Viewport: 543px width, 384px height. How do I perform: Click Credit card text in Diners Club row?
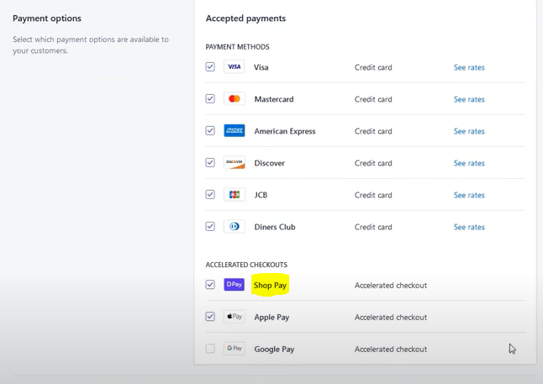(x=373, y=227)
